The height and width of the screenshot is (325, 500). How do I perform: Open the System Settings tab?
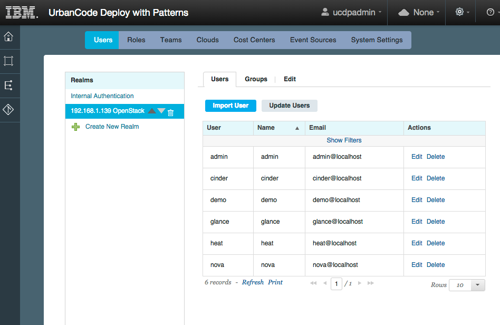[x=377, y=40]
